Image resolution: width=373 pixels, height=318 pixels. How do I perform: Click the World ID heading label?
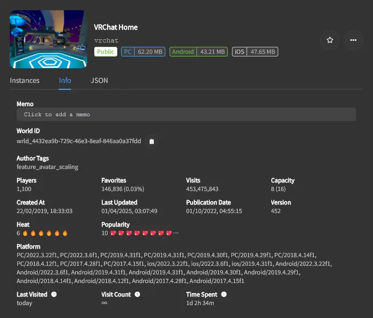tap(28, 131)
